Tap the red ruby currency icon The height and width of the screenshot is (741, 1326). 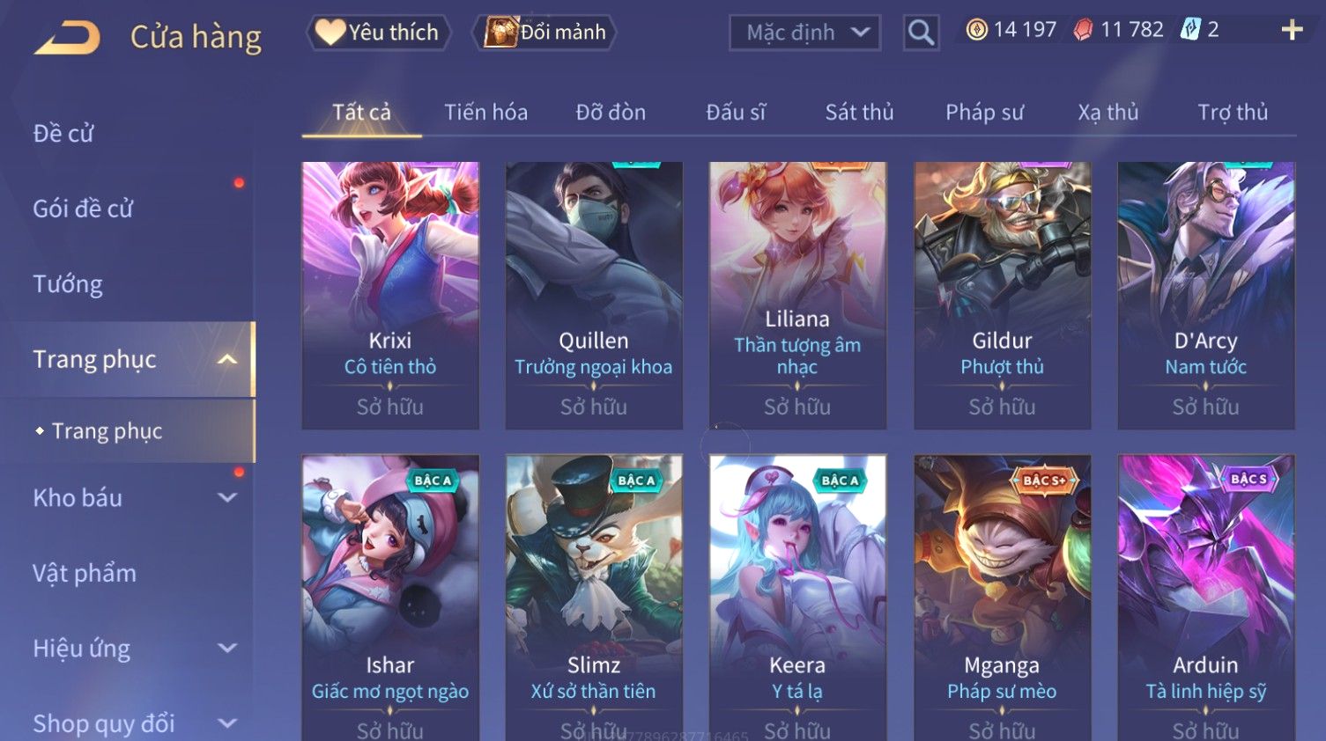point(1083,30)
